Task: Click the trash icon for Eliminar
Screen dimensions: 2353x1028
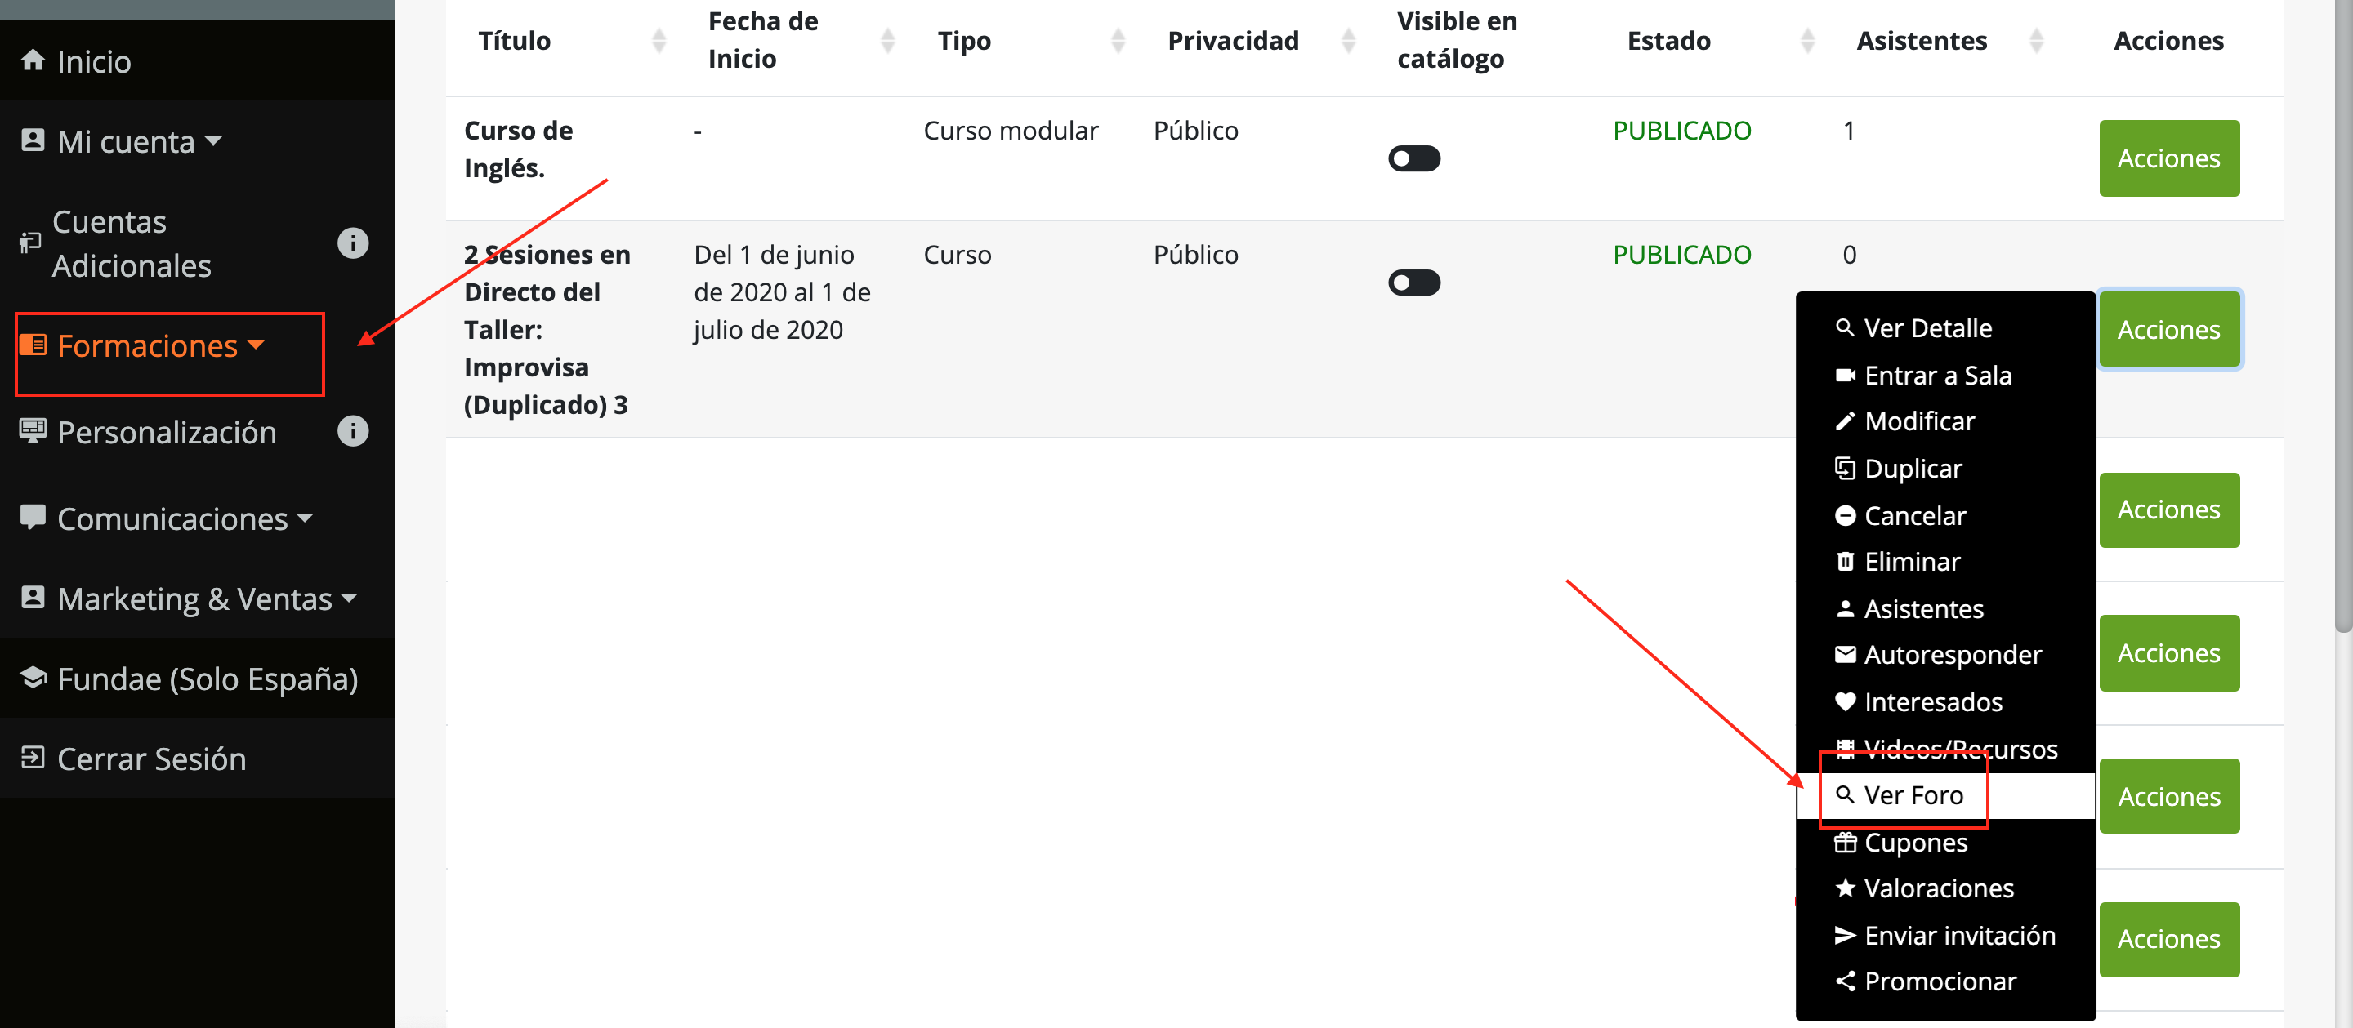Action: click(x=1846, y=561)
